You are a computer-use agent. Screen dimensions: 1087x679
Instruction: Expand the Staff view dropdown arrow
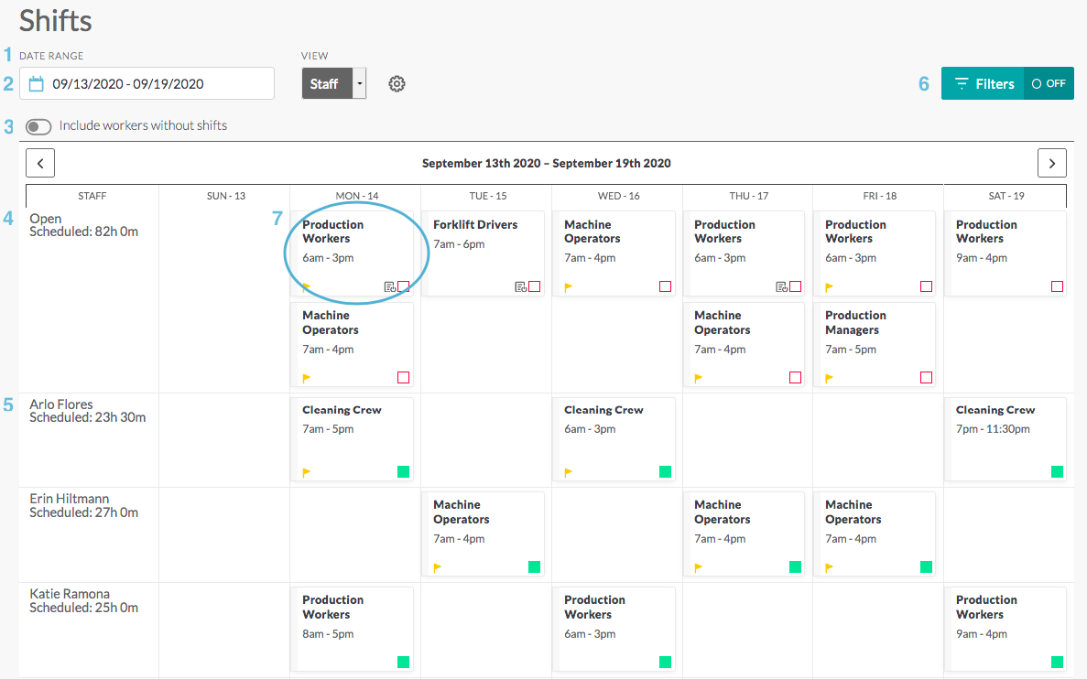(359, 83)
